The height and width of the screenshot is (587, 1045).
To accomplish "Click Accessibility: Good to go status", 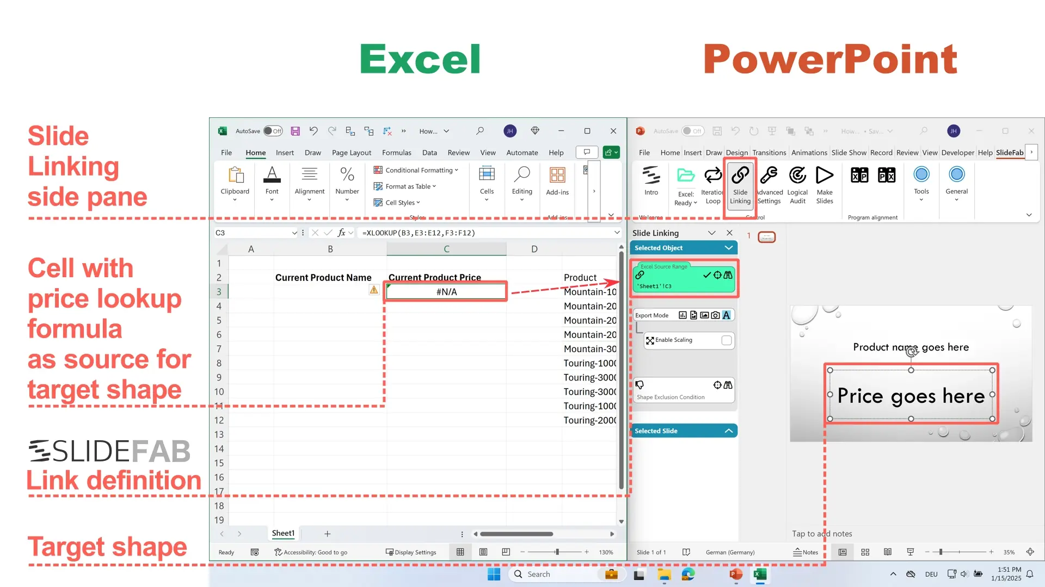I will (x=311, y=552).
